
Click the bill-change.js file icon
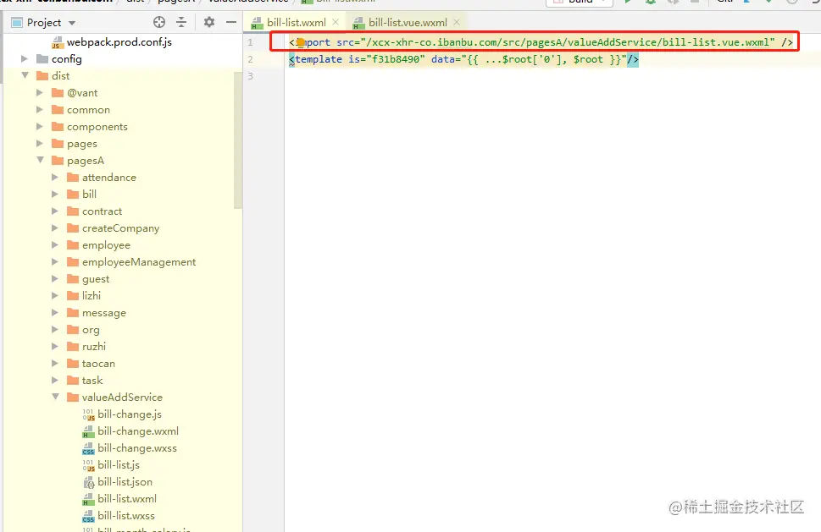88,414
